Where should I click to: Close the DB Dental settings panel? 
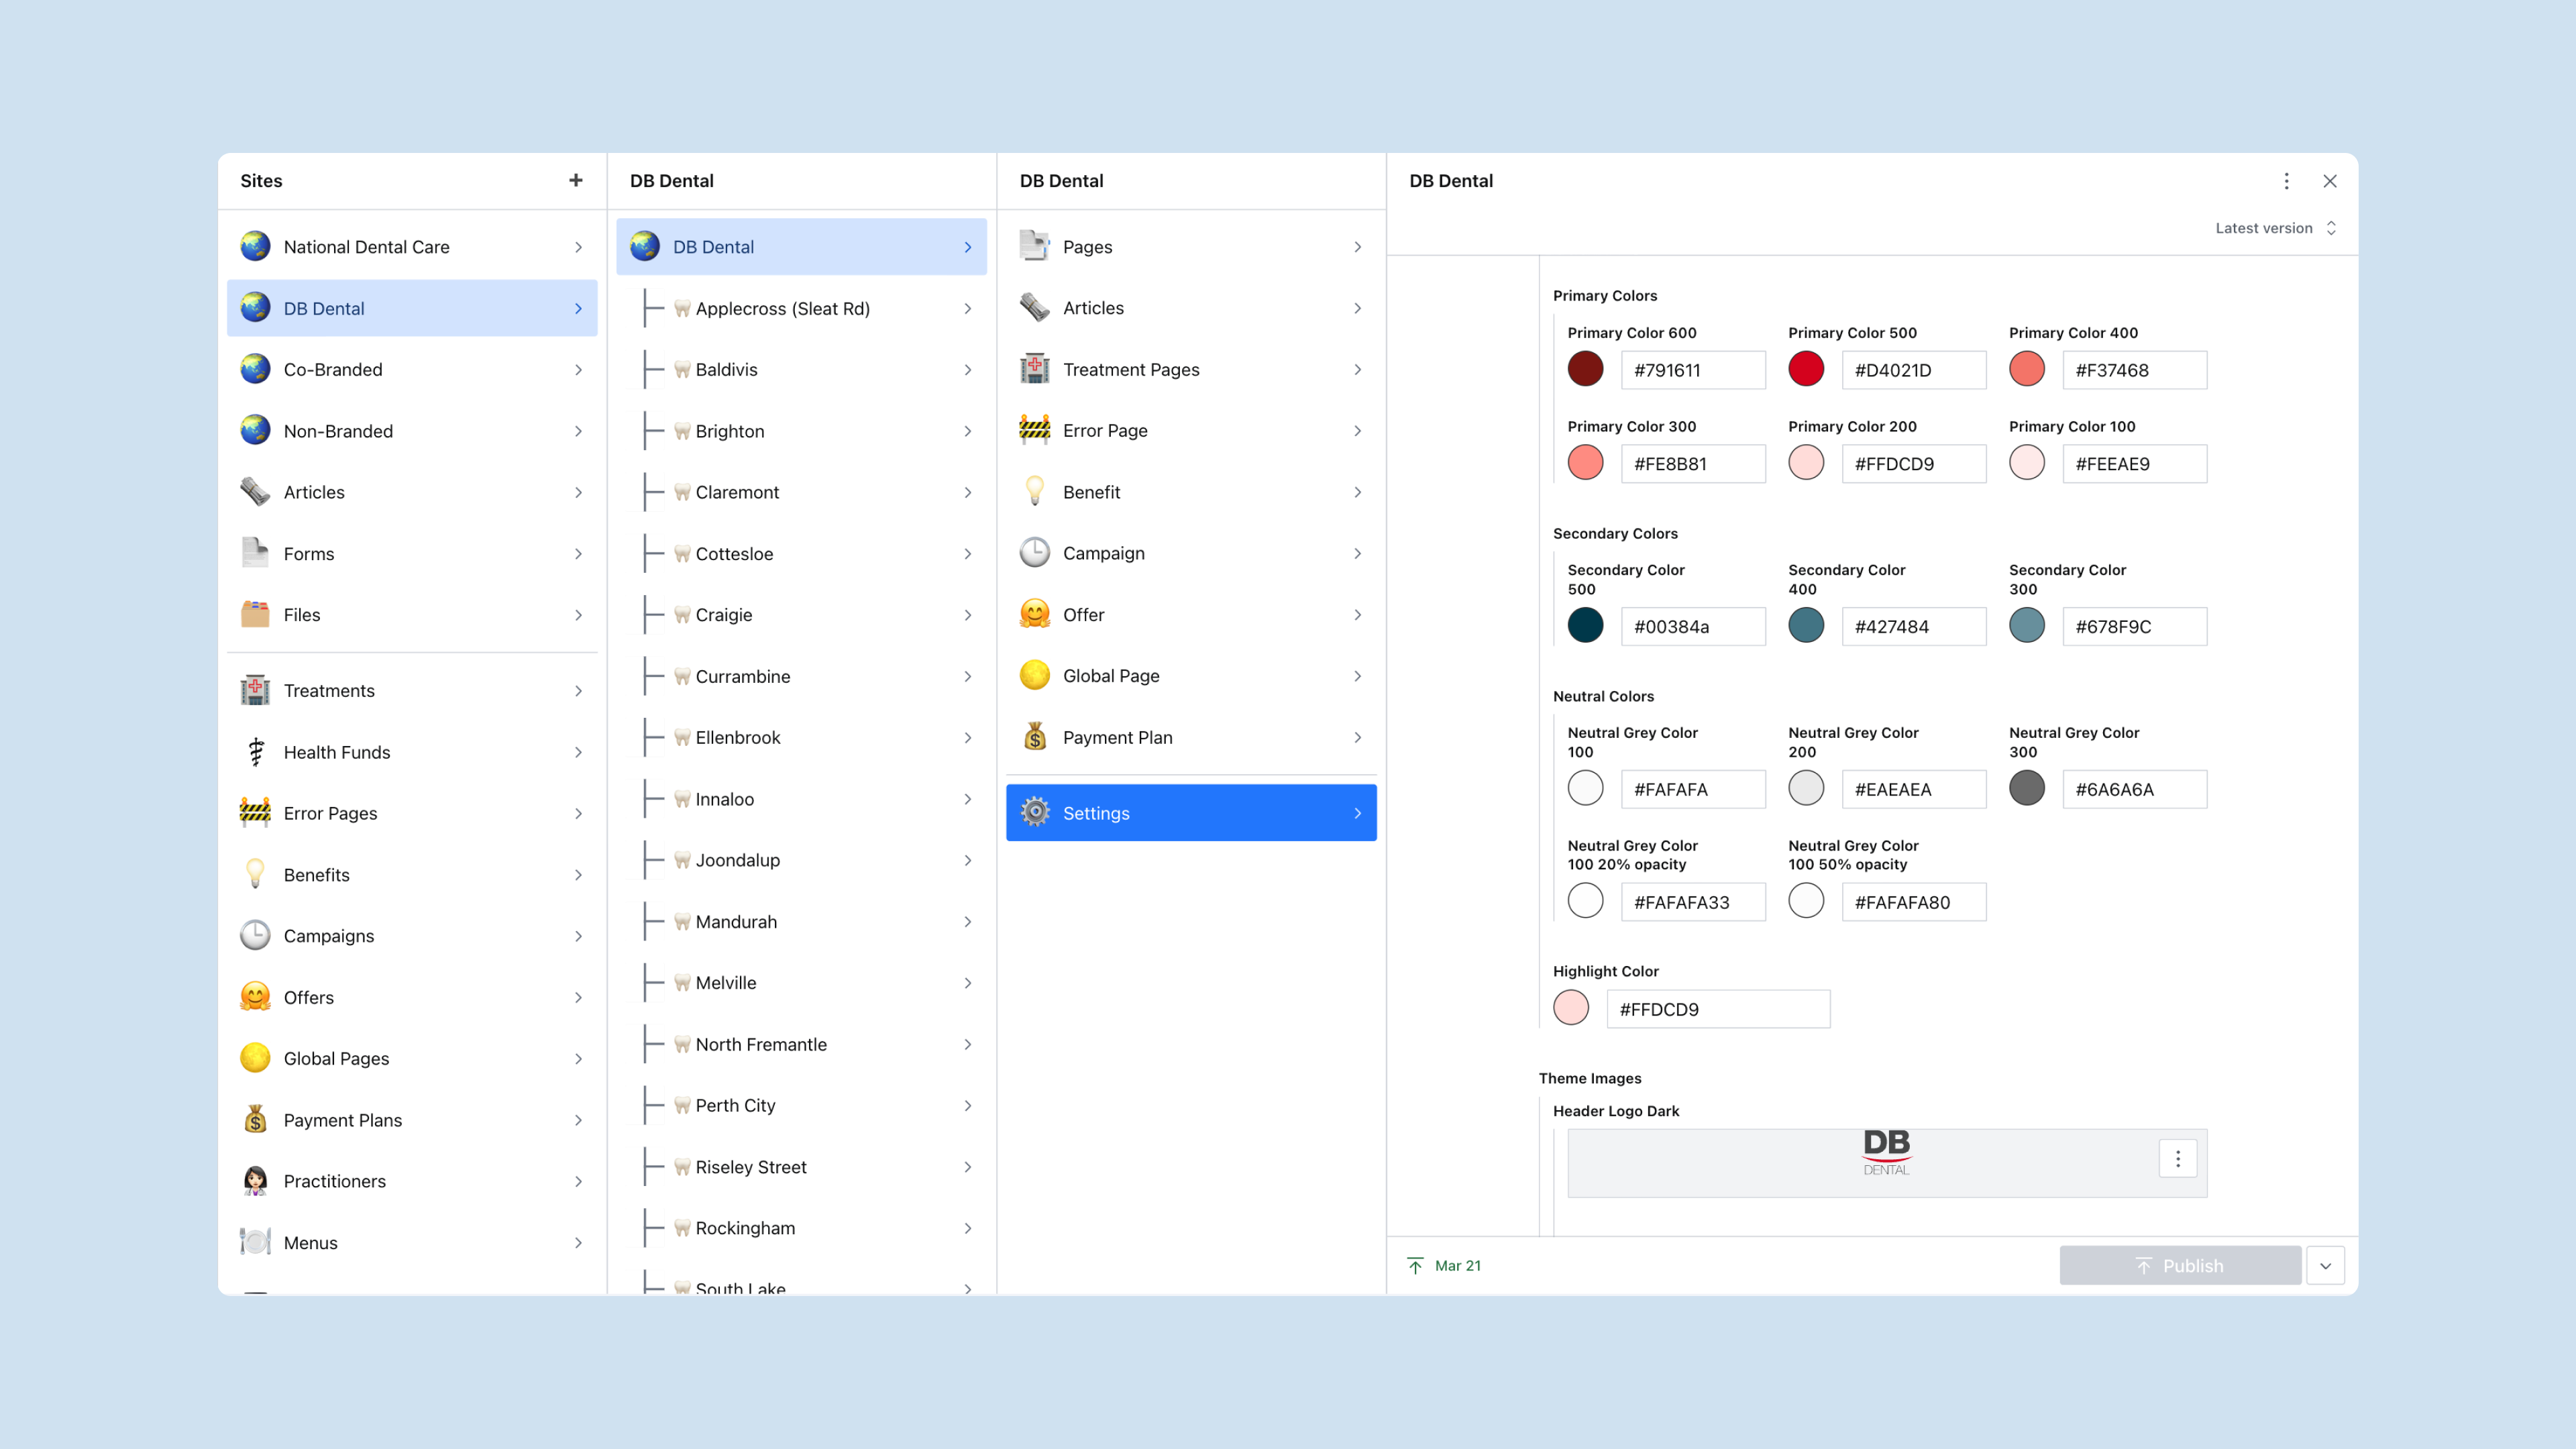(x=2330, y=181)
